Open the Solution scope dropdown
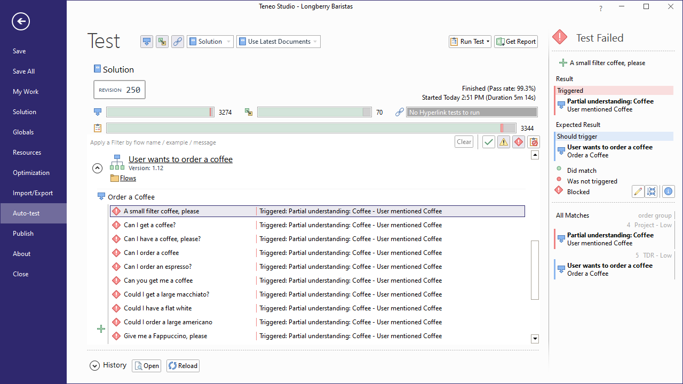Viewport: 683px width, 384px height. 210,42
